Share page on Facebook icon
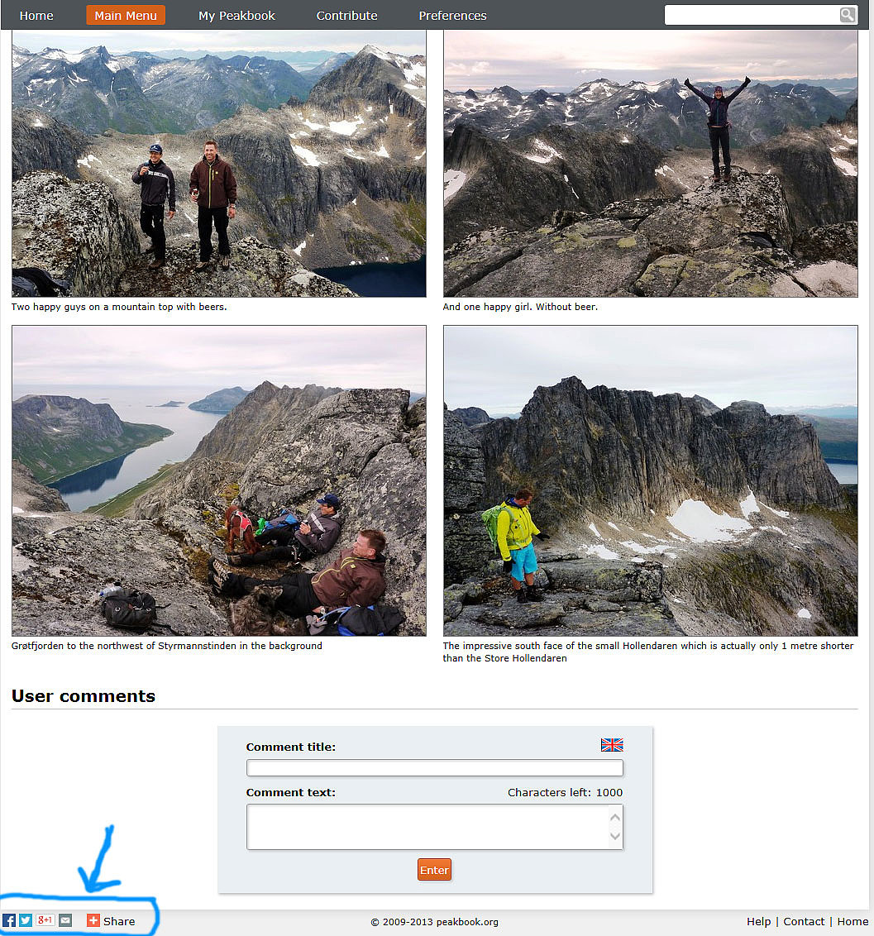The image size is (874, 936). [9, 920]
